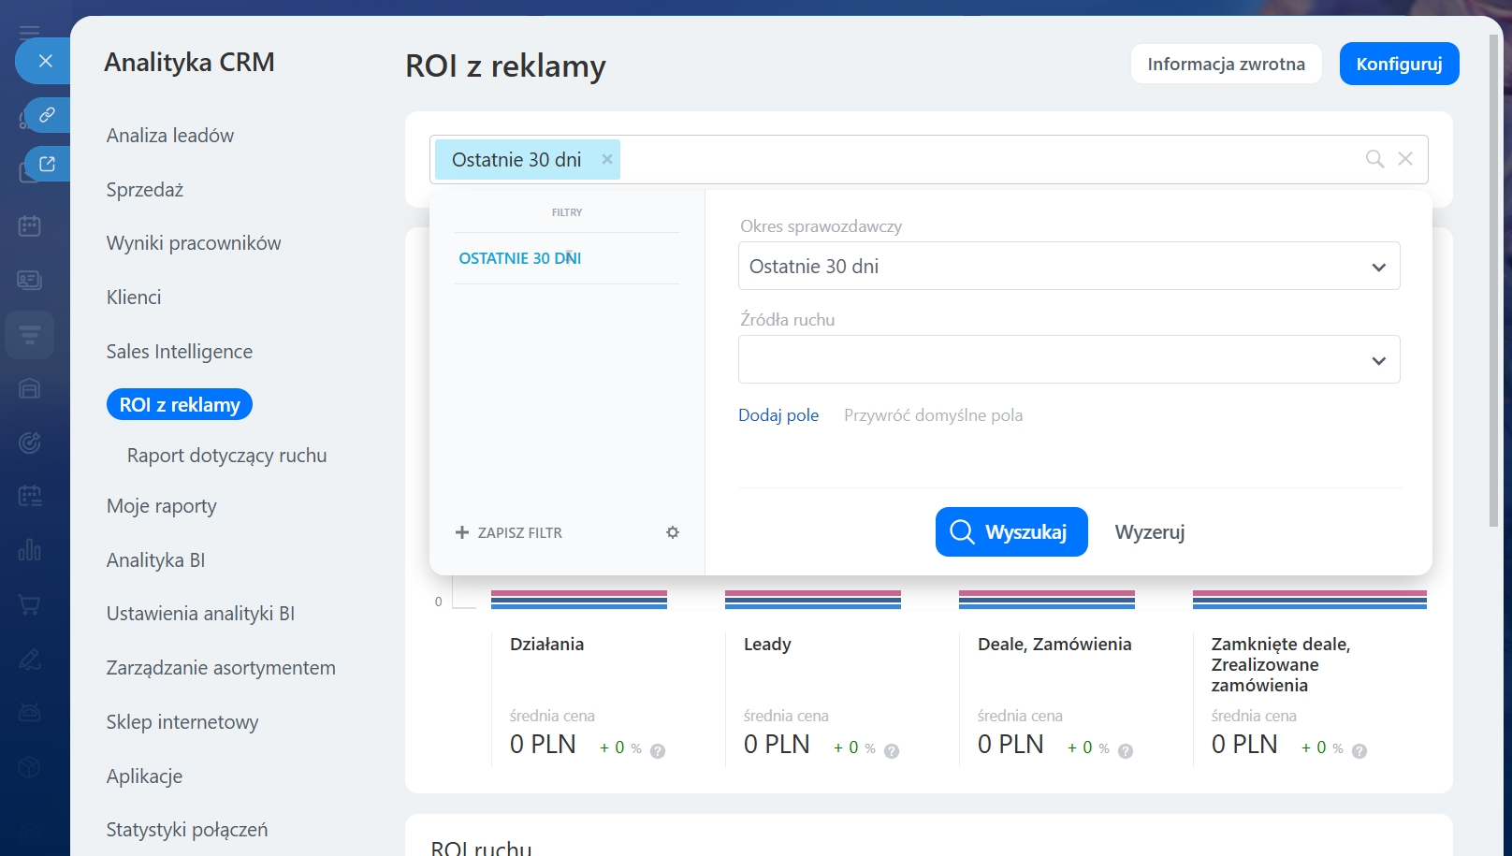Image resolution: width=1512 pixels, height=856 pixels.
Task: Open filter settings gear icon
Action: pos(672,532)
